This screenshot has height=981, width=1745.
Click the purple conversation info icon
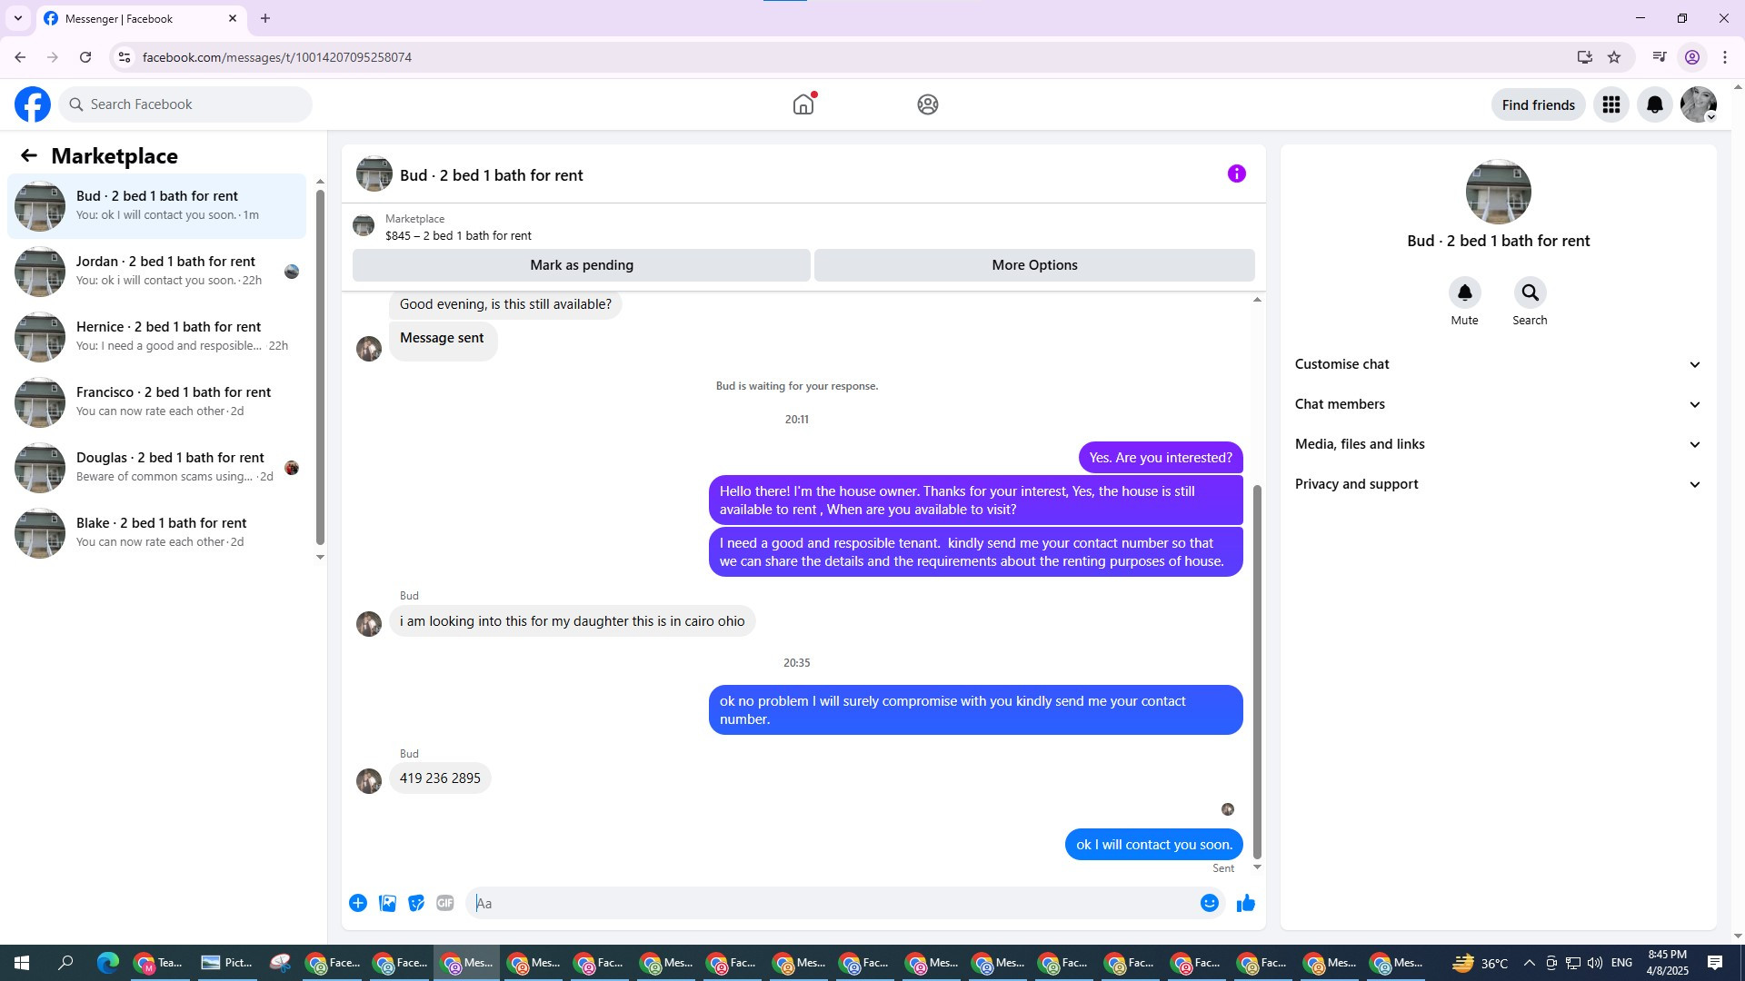point(1236,173)
